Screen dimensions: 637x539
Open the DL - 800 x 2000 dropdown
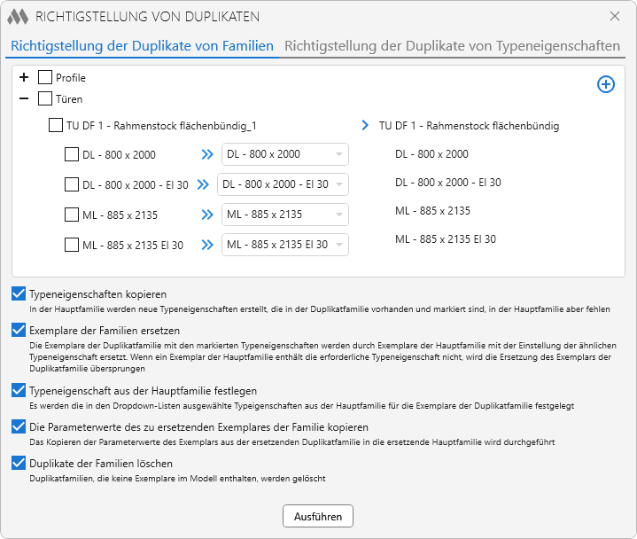[284, 154]
